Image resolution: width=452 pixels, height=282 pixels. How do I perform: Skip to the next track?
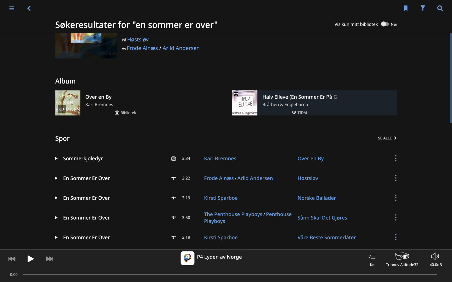[x=49, y=259]
